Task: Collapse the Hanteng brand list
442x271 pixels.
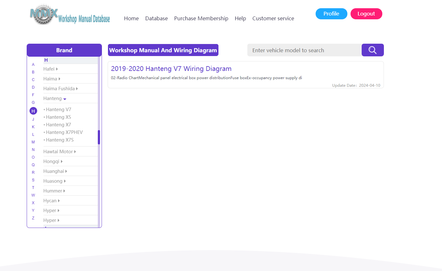Action: (x=55, y=98)
